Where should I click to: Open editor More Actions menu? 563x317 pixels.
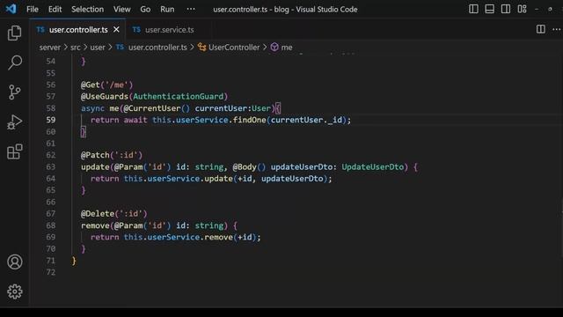coord(556,29)
